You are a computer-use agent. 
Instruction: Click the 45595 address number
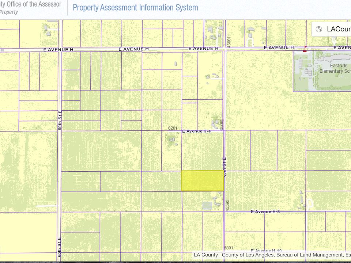click(227, 205)
